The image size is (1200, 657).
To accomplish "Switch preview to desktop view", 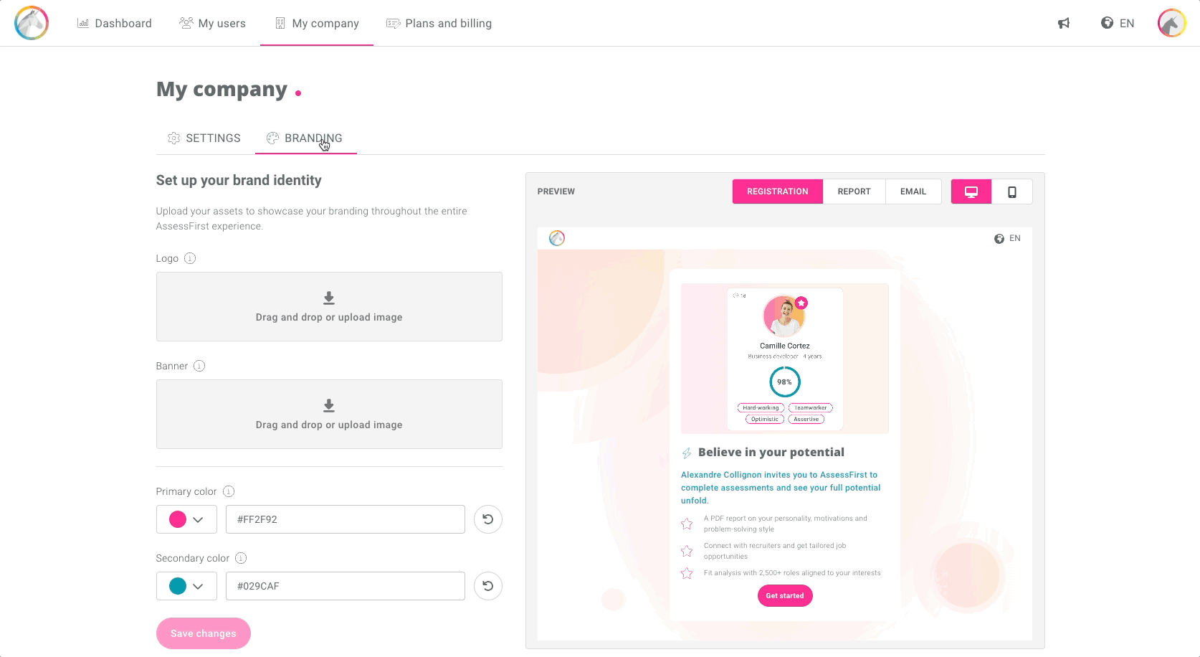I will pyautogui.click(x=971, y=192).
